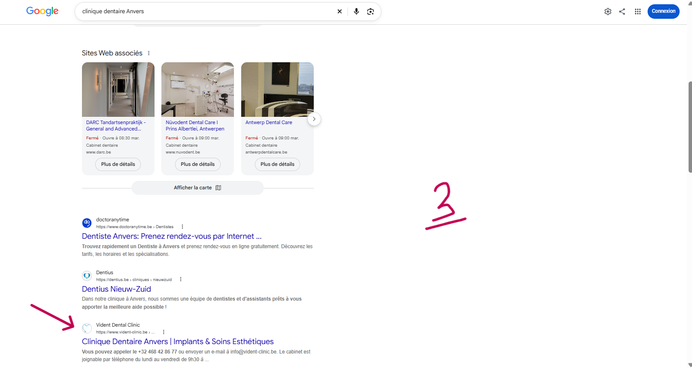Viewport: 692px width, 368px height.
Task: Show next related sites with carousel arrow
Action: pyautogui.click(x=314, y=119)
